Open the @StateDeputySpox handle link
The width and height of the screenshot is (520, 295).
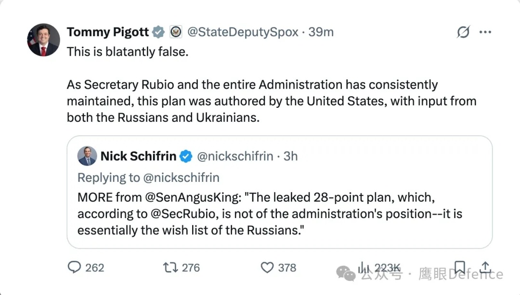(242, 32)
